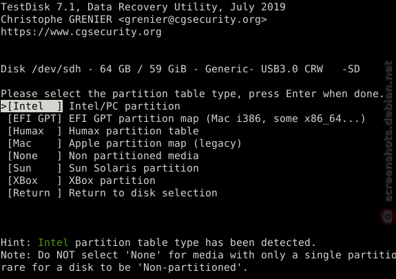The image size is (396, 279).
Task: Select the highlighted [Intel] partition option
Action: [35, 106]
